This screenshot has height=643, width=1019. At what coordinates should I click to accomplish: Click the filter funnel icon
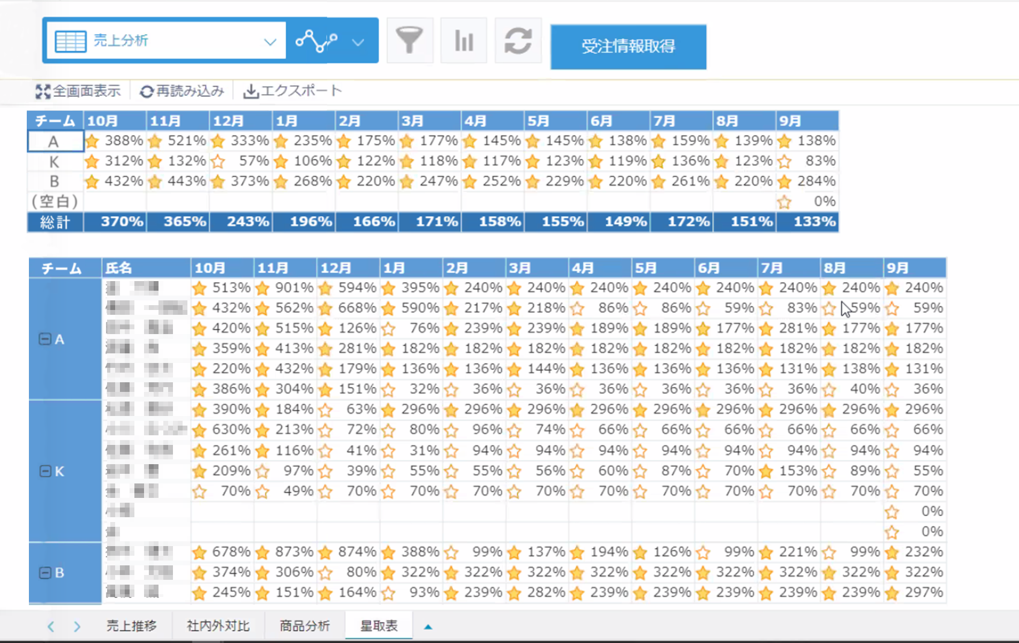click(x=410, y=41)
